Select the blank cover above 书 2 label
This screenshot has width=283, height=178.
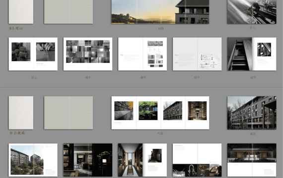tap(21, 113)
